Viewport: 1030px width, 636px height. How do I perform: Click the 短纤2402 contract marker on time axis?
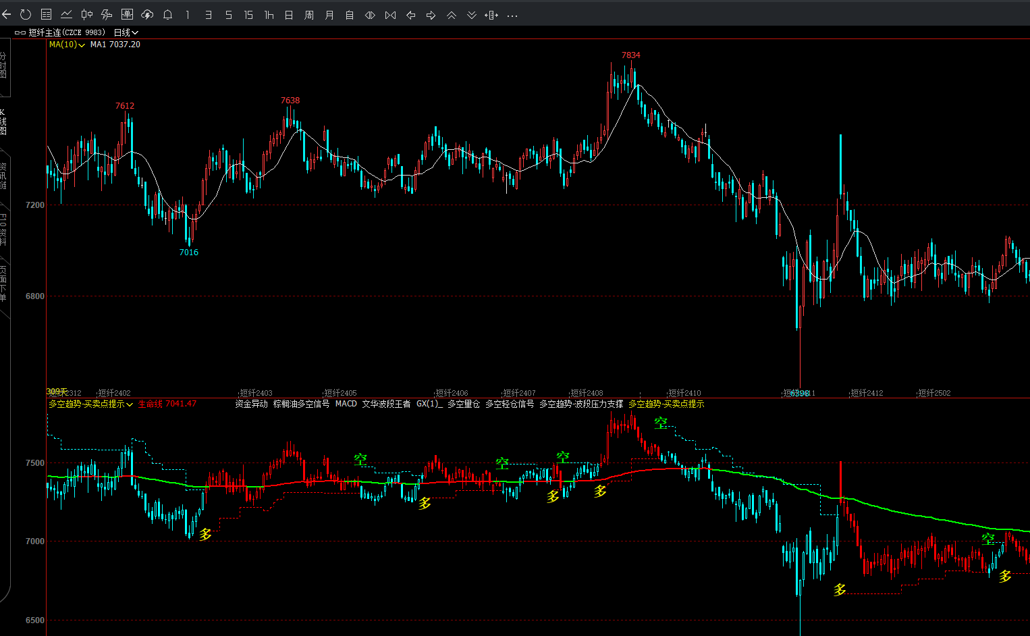pyautogui.click(x=114, y=393)
